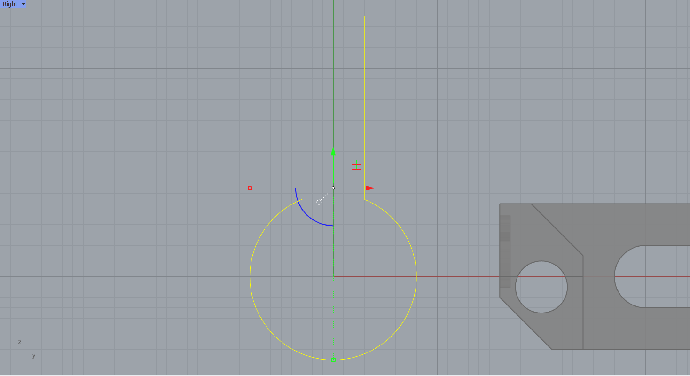Viewport: 690px width, 376px height.
Task: Open the Right viewport dropdown arrow menu
Action: (23, 4)
